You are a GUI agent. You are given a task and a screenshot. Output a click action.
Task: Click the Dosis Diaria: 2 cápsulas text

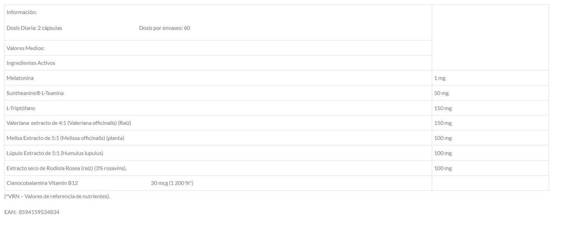[34, 28]
